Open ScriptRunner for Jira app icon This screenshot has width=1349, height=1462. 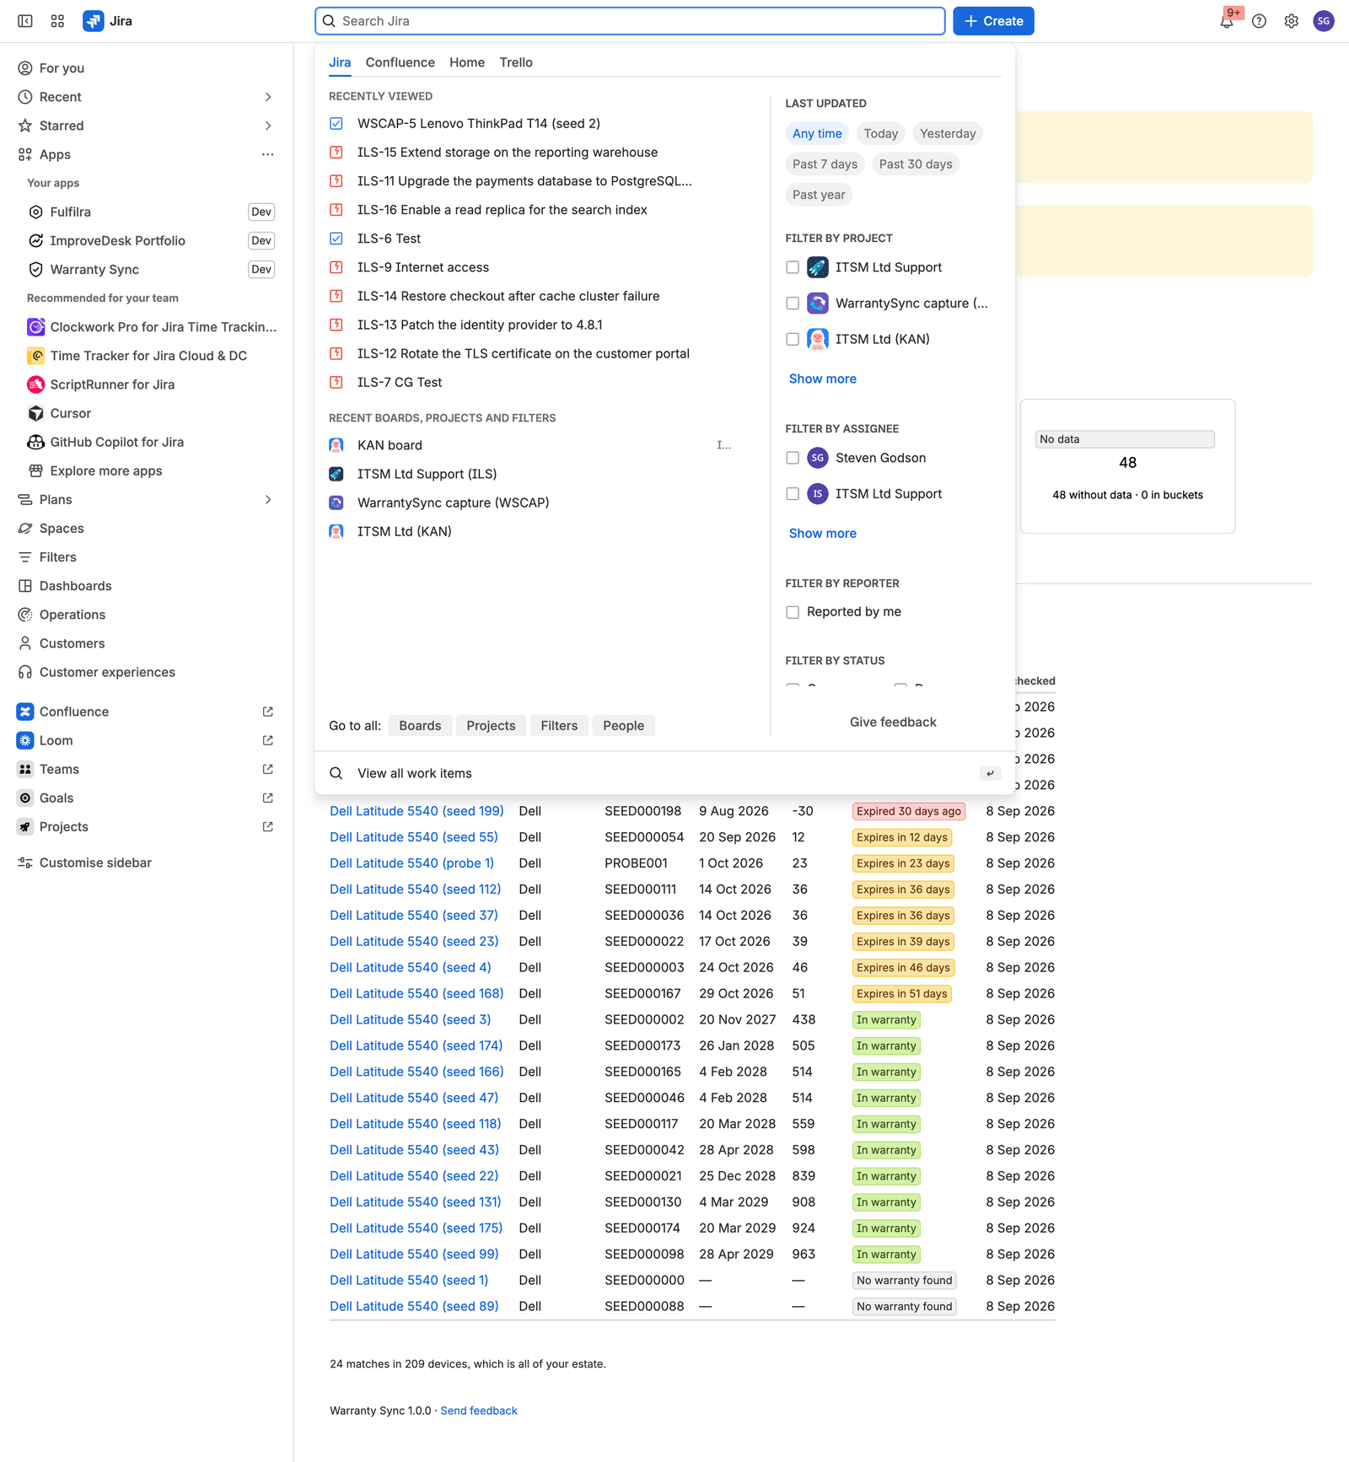[35, 384]
